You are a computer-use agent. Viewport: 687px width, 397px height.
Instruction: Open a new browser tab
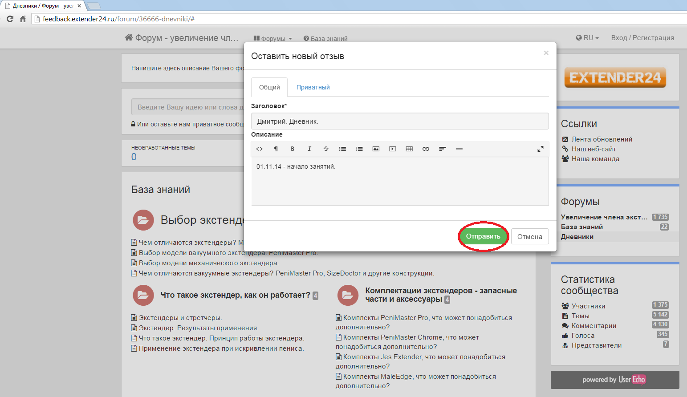(94, 6)
